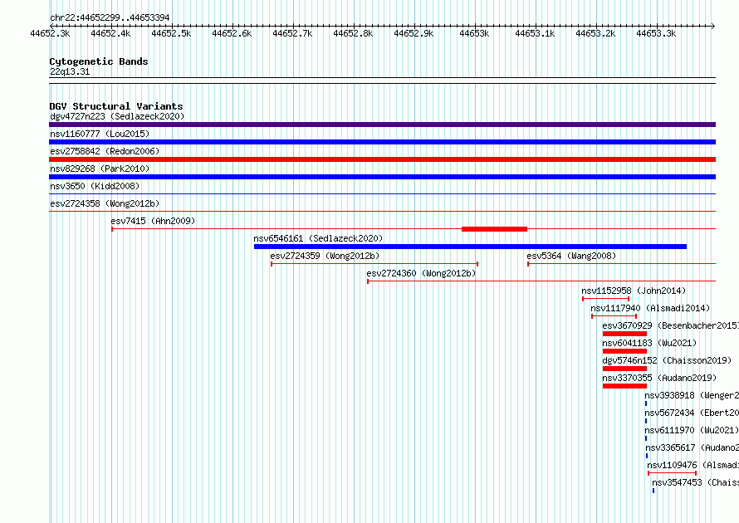Open the esv2724358 (Wong2012b) label
Screen dimensions: 739x523
(x=105, y=203)
